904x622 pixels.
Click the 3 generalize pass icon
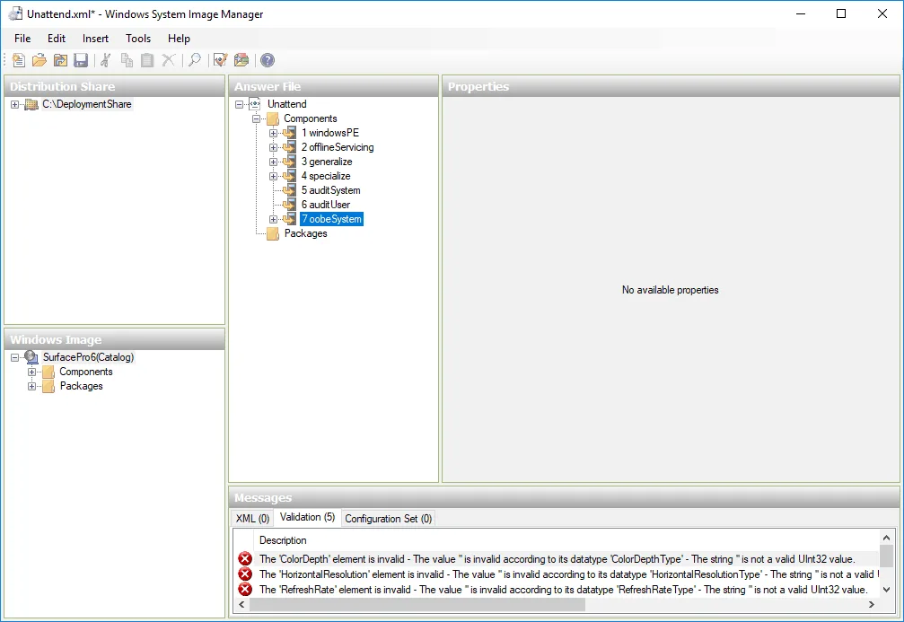point(289,162)
